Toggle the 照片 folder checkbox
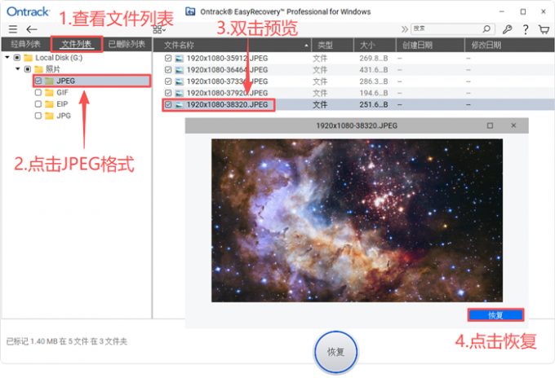The width and height of the screenshot is (555, 378). click(x=28, y=69)
